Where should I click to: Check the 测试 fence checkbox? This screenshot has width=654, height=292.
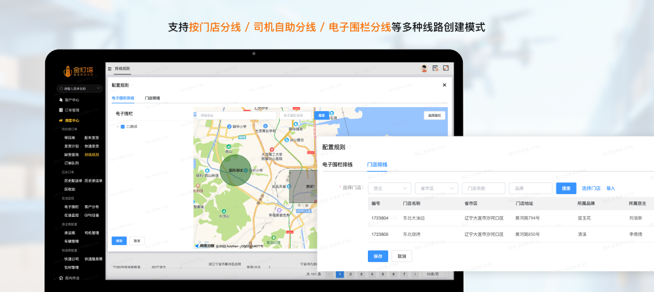tap(122, 126)
